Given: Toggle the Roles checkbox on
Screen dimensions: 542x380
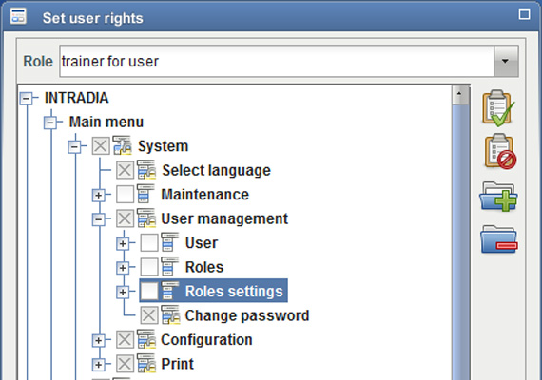Looking at the screenshot, I should tap(149, 267).
